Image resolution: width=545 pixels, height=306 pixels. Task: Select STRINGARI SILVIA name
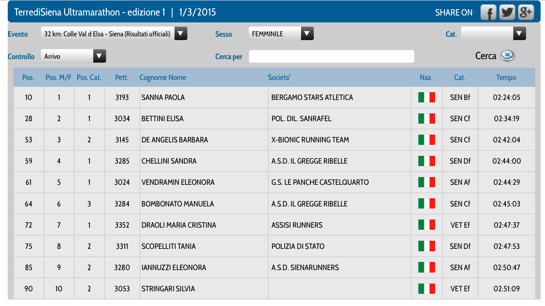[168, 288]
